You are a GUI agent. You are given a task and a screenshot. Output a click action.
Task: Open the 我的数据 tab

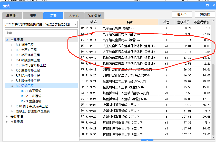click(94, 16)
